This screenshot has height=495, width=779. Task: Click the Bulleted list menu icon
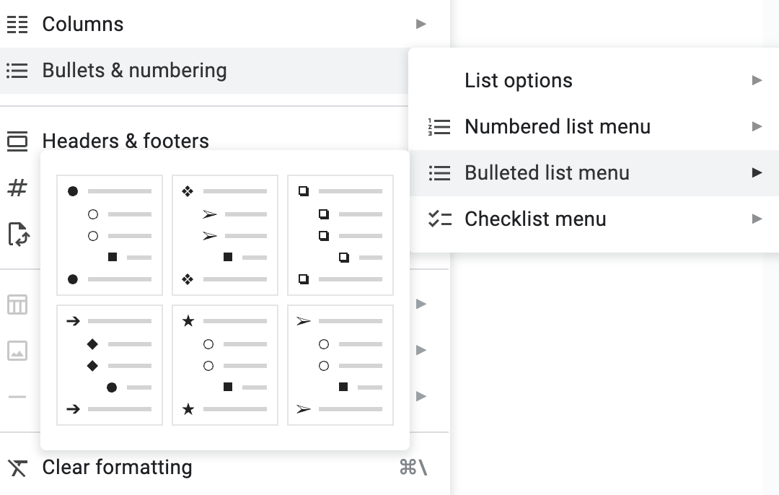point(440,173)
